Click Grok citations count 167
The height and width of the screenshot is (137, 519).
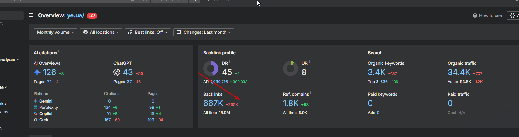pos(108,120)
